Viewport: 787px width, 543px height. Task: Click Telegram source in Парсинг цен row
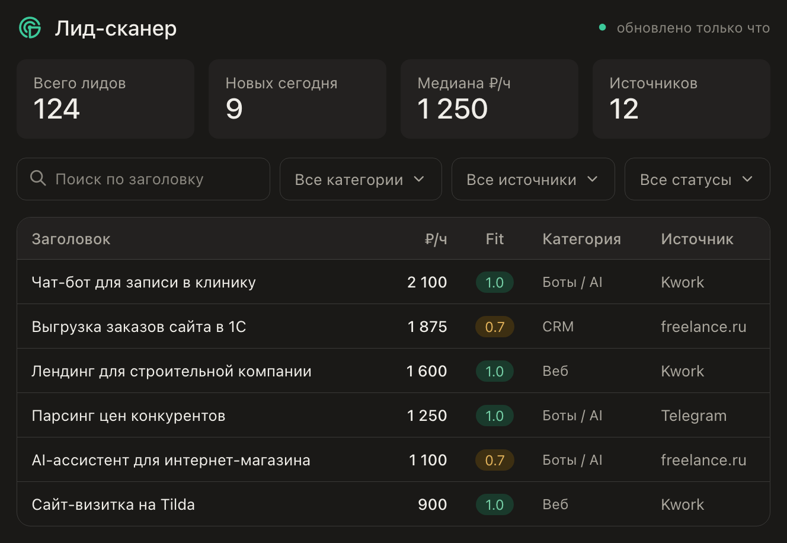(x=694, y=416)
